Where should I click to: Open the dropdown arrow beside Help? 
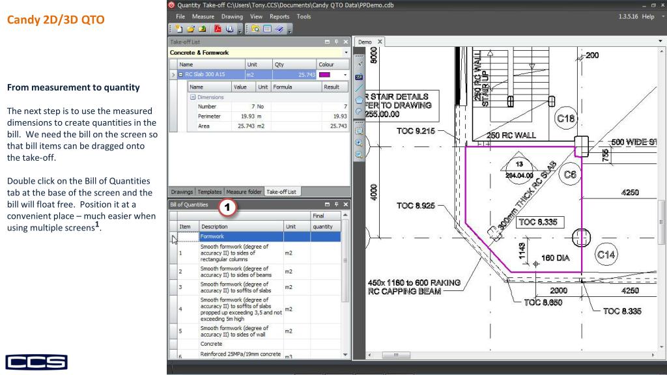tap(662, 16)
